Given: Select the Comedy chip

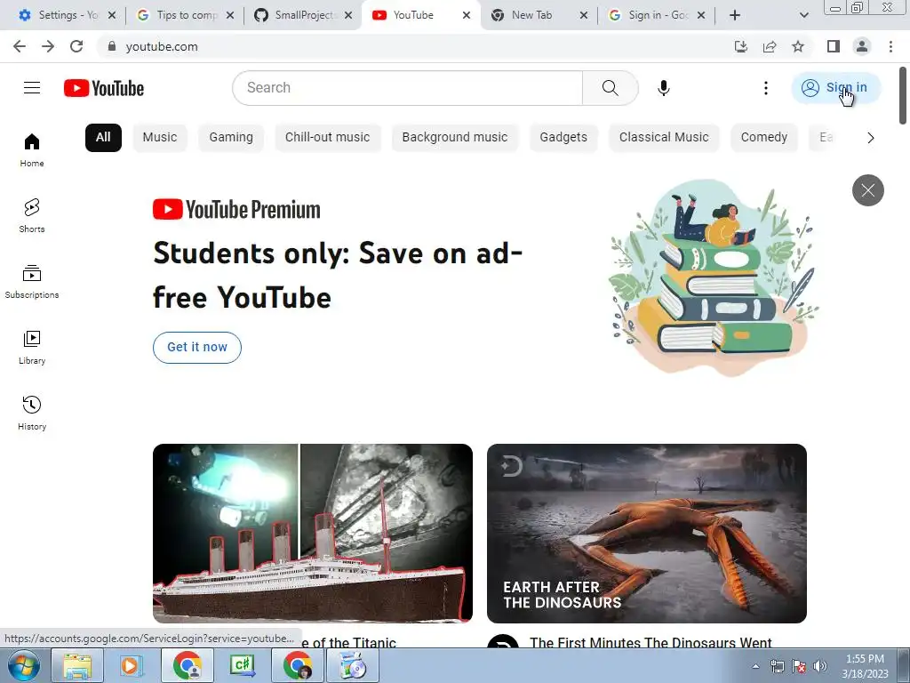Looking at the screenshot, I should 763,138.
